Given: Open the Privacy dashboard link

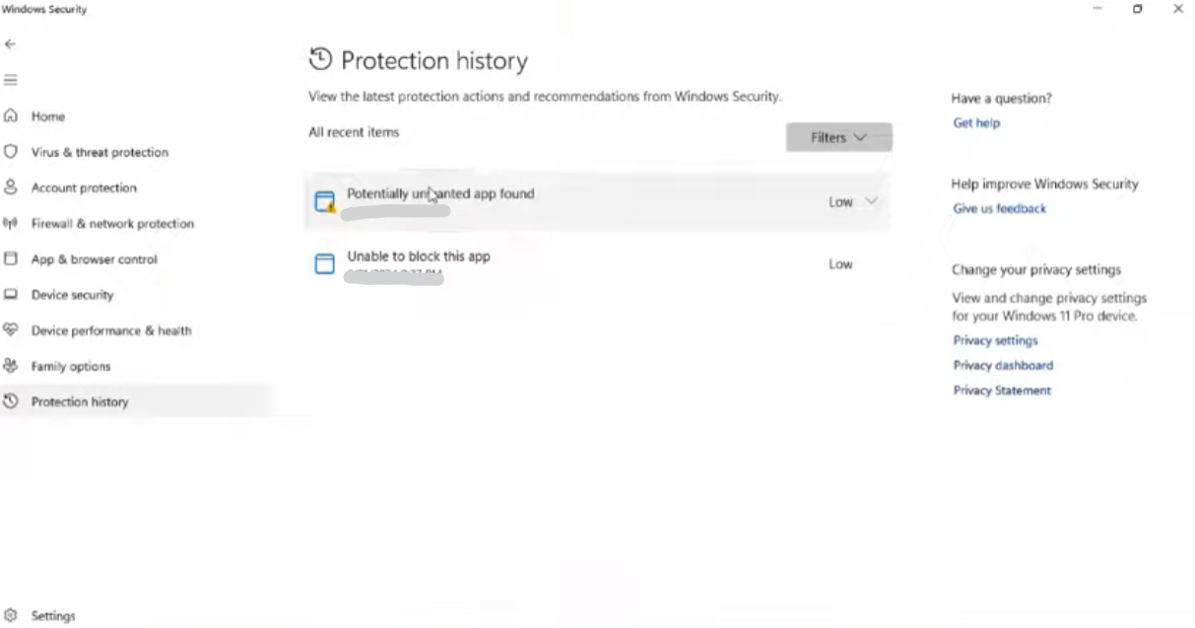Looking at the screenshot, I should pyautogui.click(x=1003, y=366).
